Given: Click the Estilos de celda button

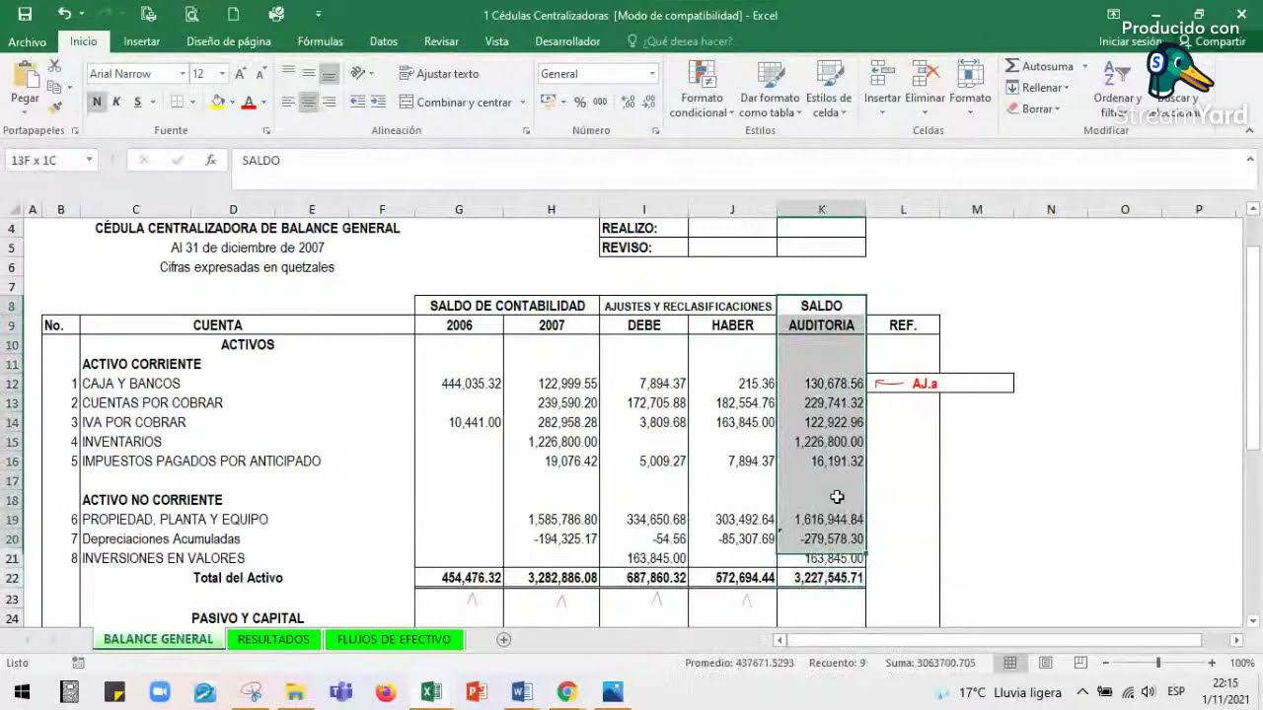Looking at the screenshot, I should [x=829, y=90].
